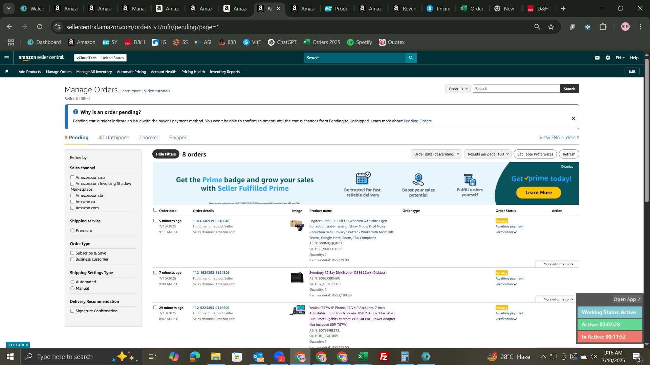
Task: Open the Chrome three-dot menu
Action: pos(641,27)
